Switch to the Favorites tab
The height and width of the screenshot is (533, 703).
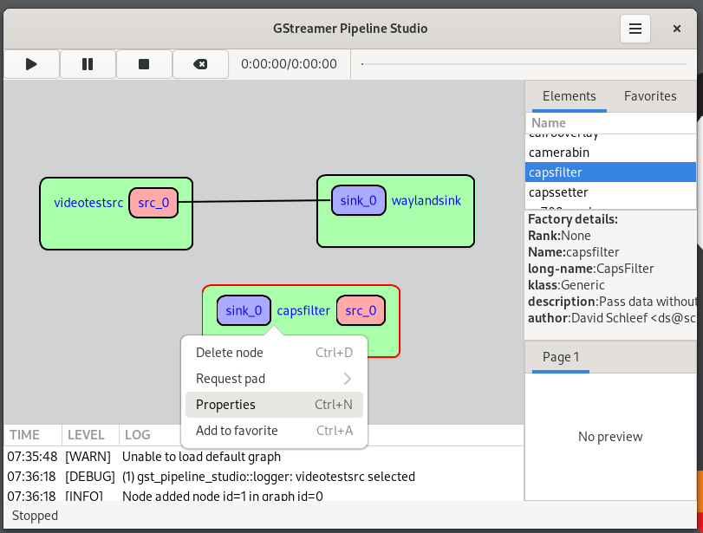[650, 96]
